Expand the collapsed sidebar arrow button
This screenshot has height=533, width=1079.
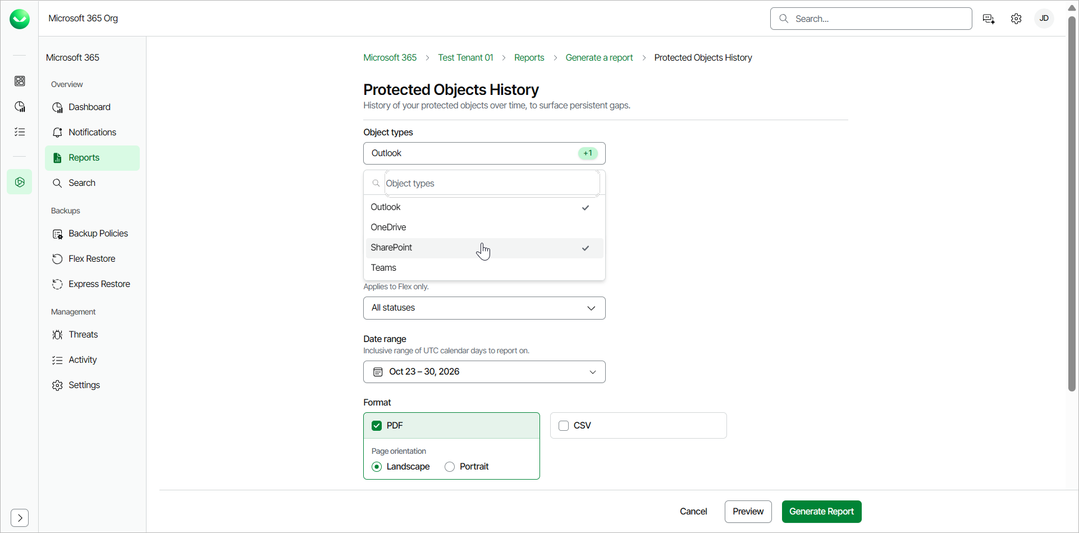pyautogui.click(x=20, y=517)
